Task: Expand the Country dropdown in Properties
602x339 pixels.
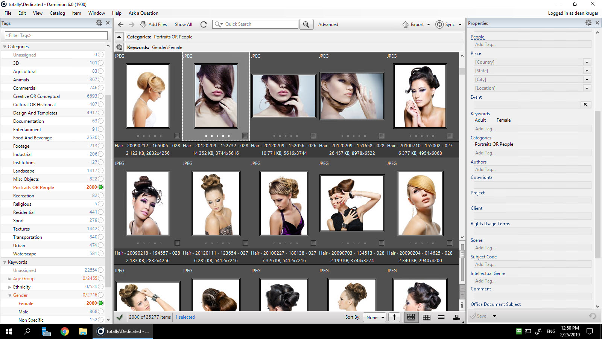Action: click(x=587, y=62)
